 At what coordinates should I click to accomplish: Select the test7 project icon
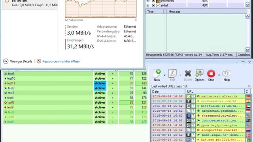[x=6, y=112]
